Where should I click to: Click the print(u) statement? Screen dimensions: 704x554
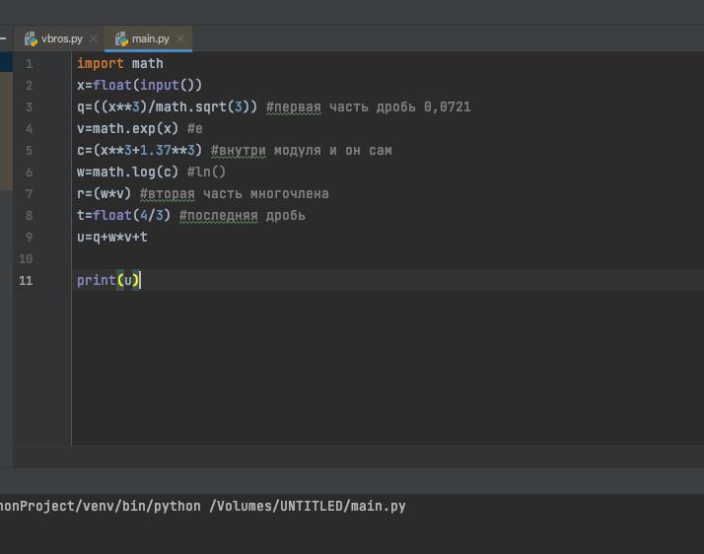coord(108,281)
